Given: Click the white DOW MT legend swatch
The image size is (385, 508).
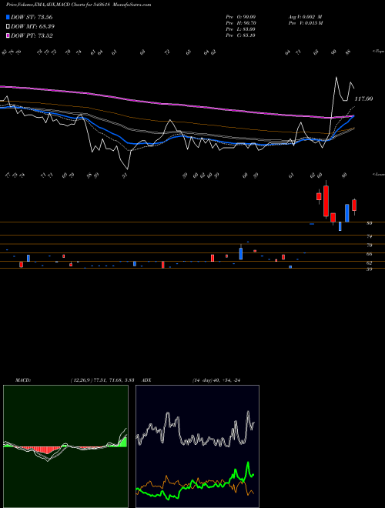Looking at the screenshot, I should click(8, 26).
